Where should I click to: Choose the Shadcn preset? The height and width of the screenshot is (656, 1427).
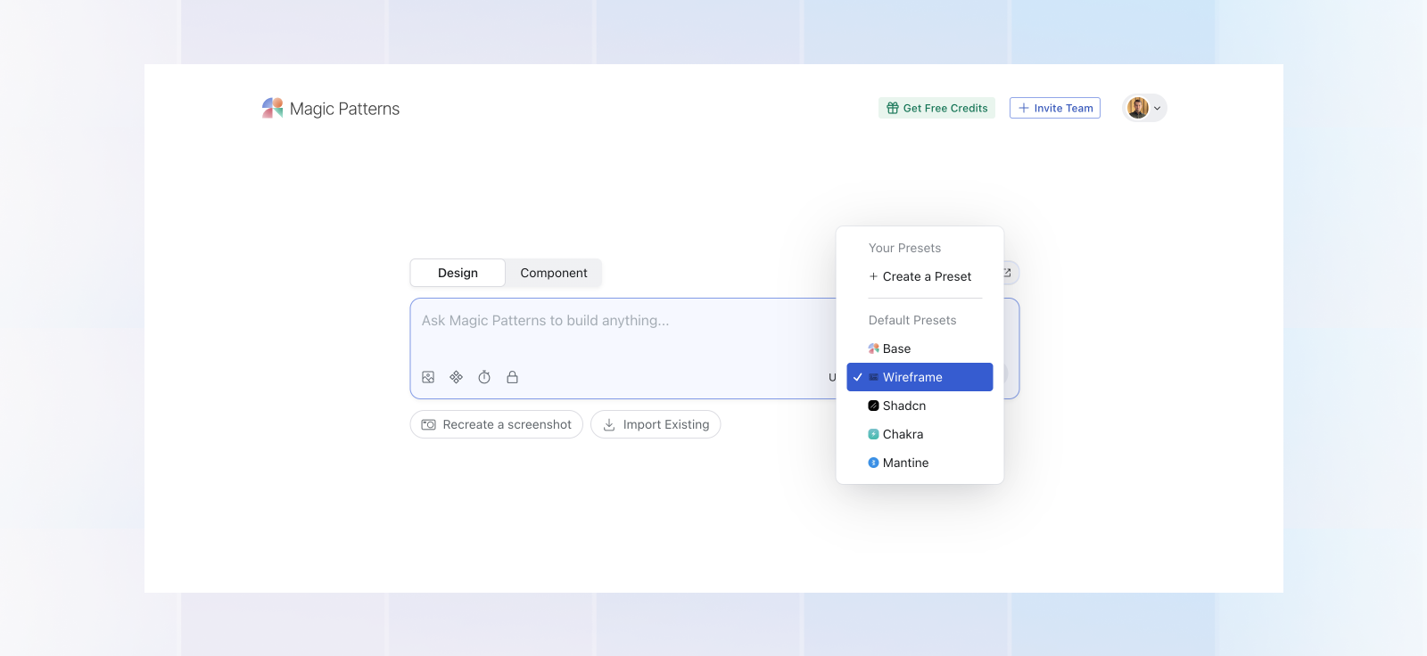coord(920,406)
